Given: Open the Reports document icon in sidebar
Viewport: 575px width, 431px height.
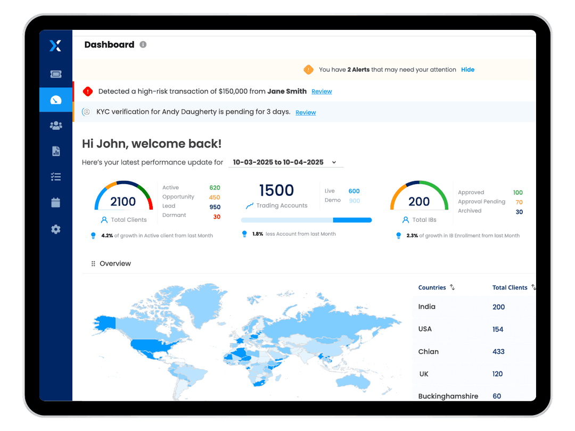Looking at the screenshot, I should click(56, 151).
